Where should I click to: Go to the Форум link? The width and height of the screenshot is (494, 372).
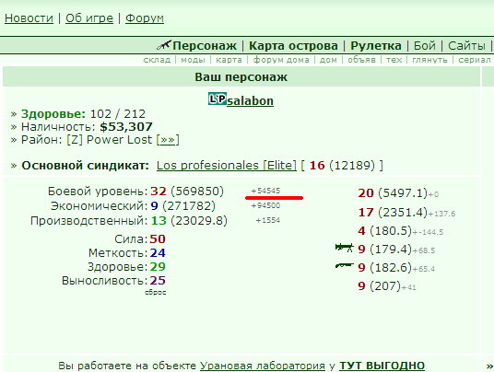tap(145, 18)
